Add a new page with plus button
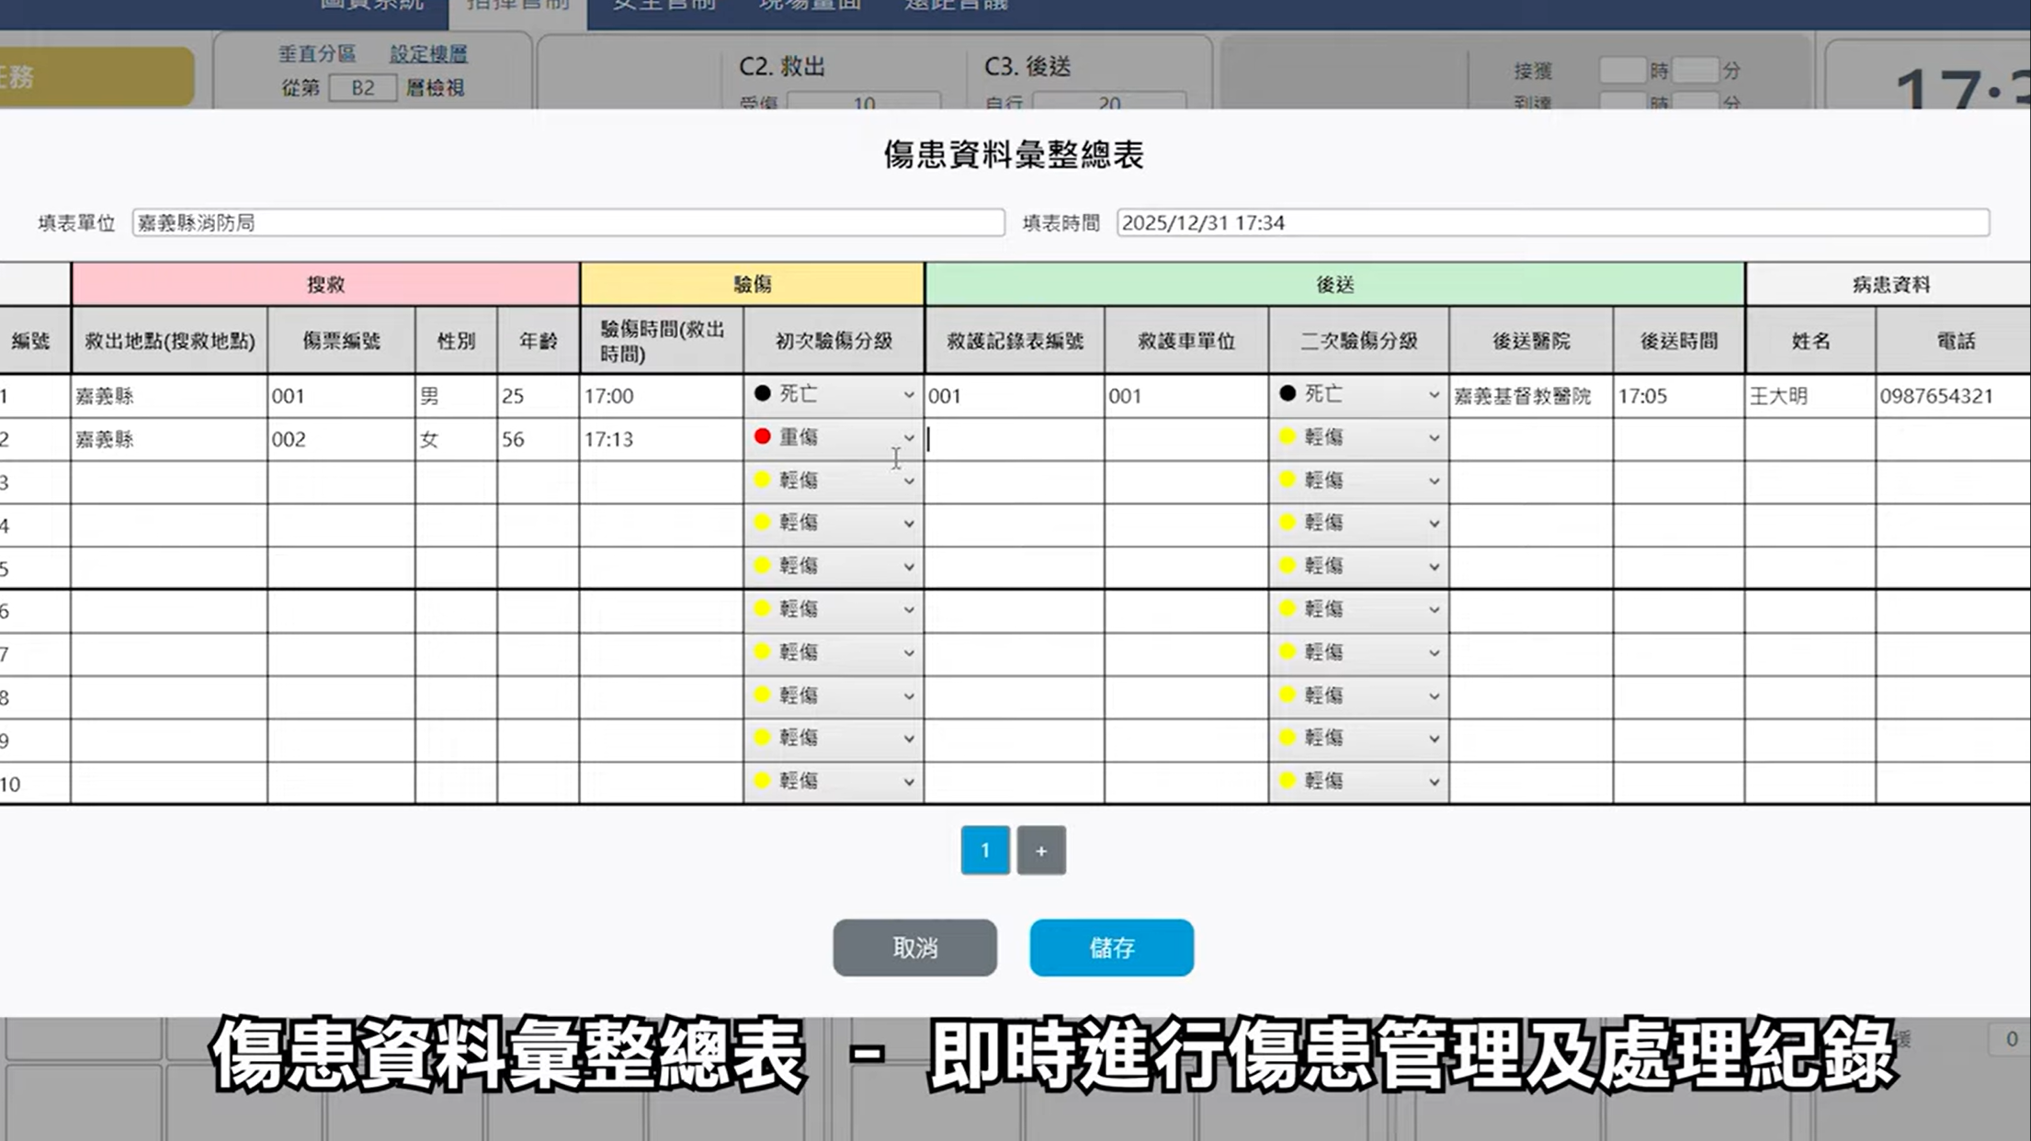Screen dimensions: 2031x1141 point(1040,851)
